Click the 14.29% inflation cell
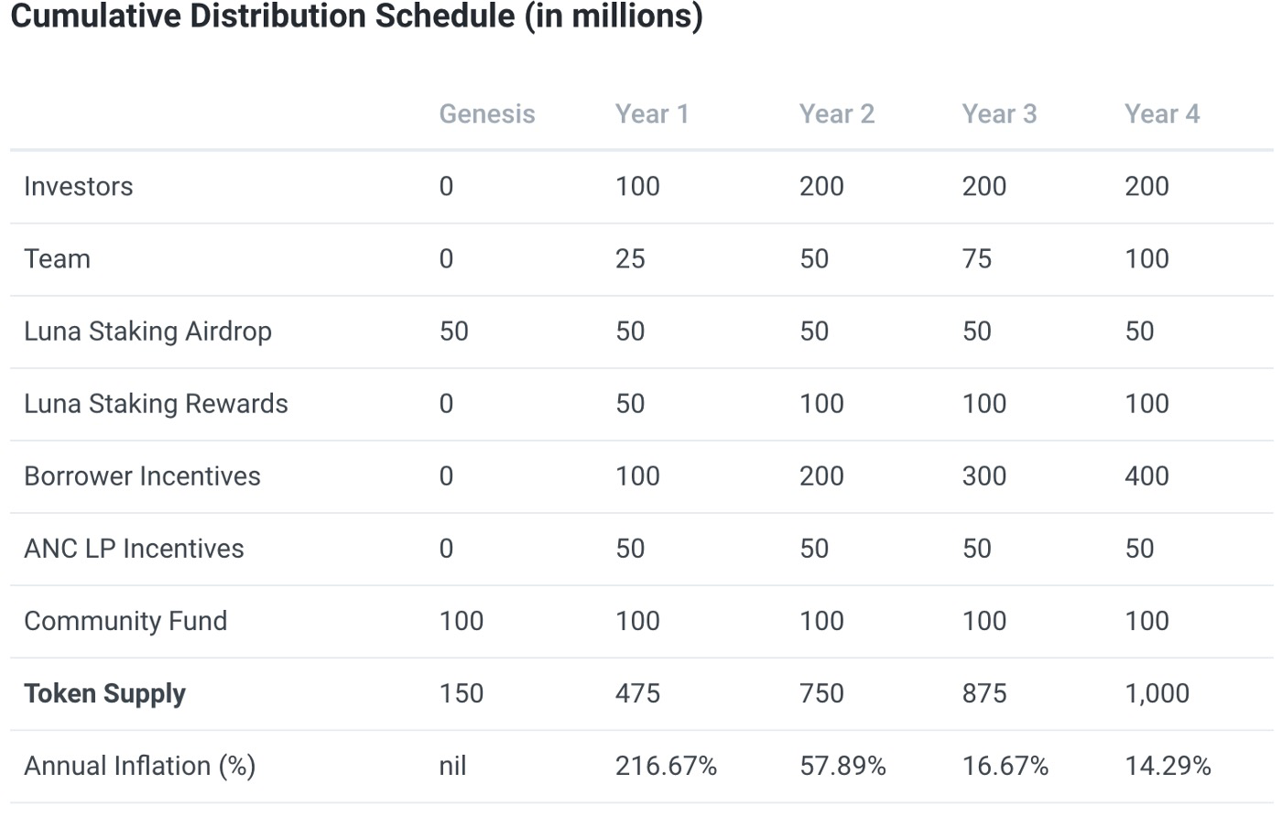The height and width of the screenshot is (817, 1282). click(x=1168, y=766)
